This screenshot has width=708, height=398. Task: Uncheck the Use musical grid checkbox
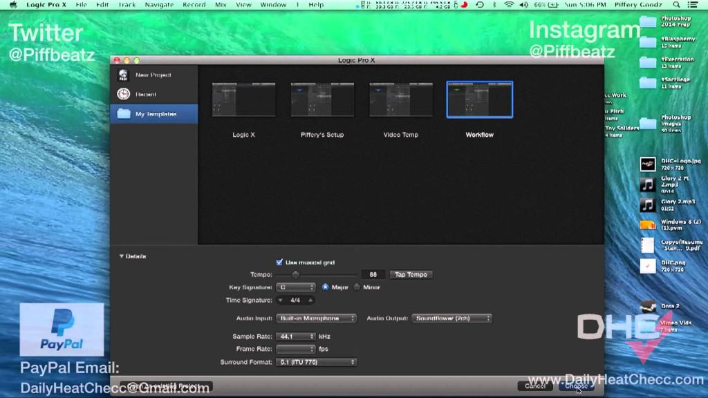coord(280,262)
